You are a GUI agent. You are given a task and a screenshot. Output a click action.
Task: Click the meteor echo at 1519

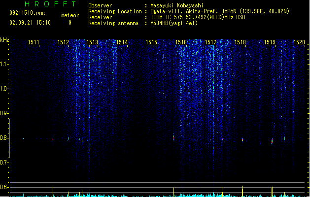coord(272,141)
